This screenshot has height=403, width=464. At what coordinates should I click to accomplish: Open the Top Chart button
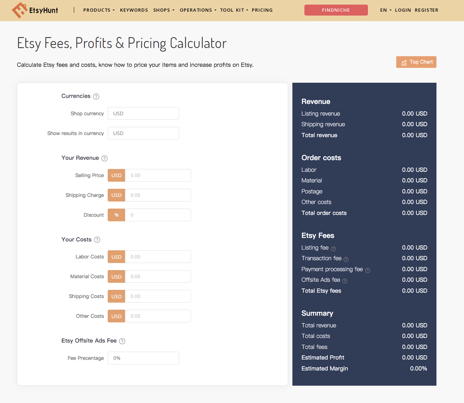pos(416,62)
